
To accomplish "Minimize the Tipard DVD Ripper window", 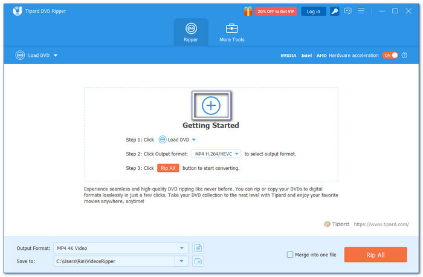I will [382, 11].
